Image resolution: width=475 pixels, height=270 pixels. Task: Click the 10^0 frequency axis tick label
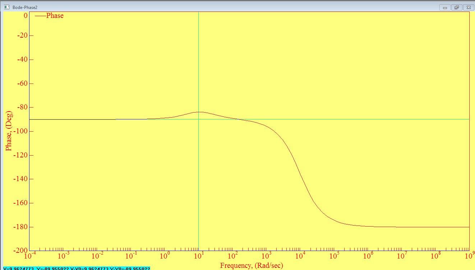click(165, 256)
